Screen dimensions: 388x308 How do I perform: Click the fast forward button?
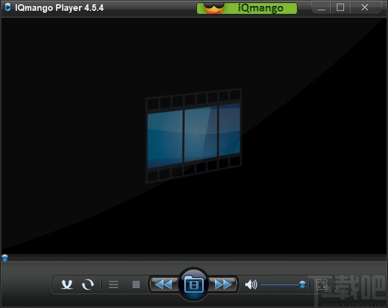click(x=224, y=284)
